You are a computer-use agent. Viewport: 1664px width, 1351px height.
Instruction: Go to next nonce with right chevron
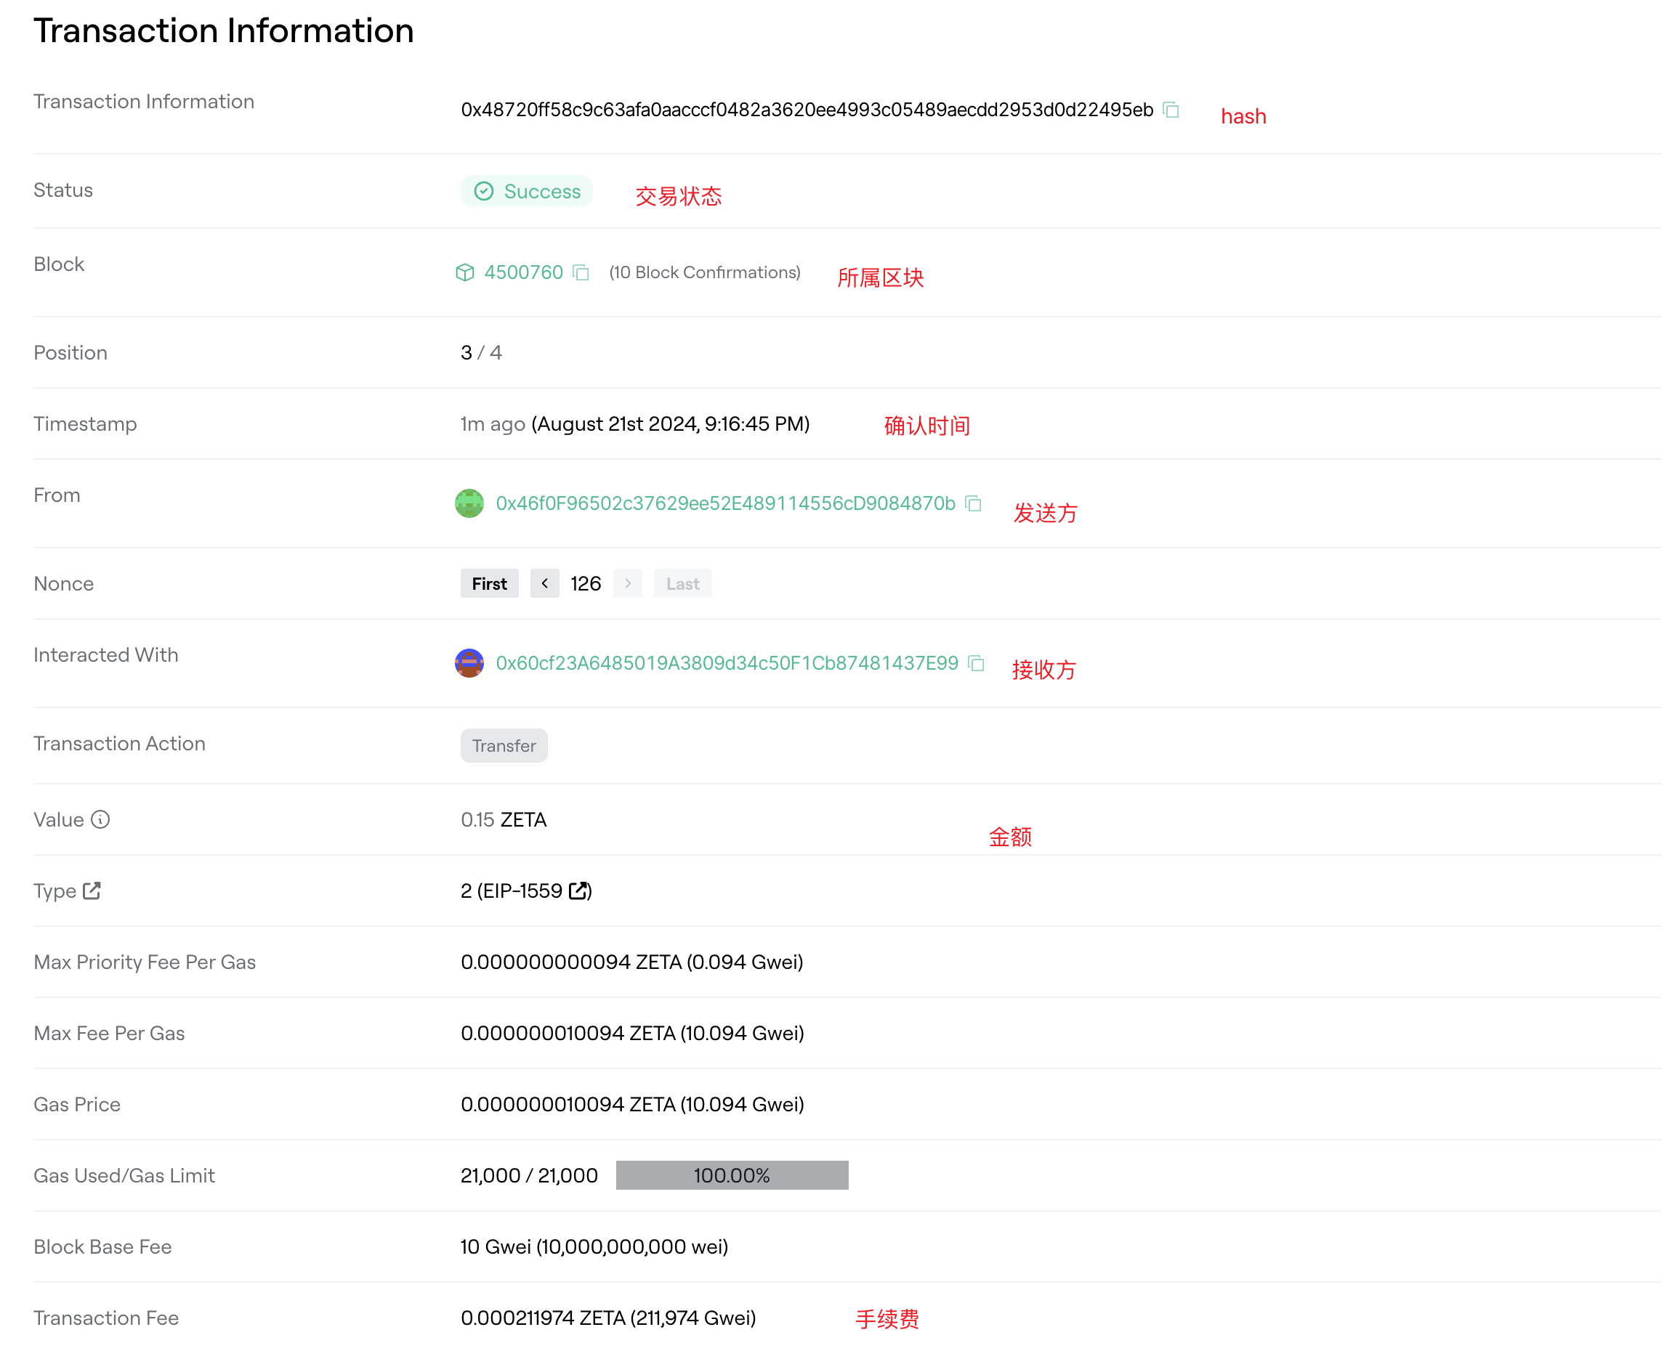[x=628, y=583]
